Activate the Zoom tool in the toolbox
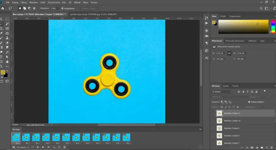The height and width of the screenshot is (150, 276). click(1, 66)
